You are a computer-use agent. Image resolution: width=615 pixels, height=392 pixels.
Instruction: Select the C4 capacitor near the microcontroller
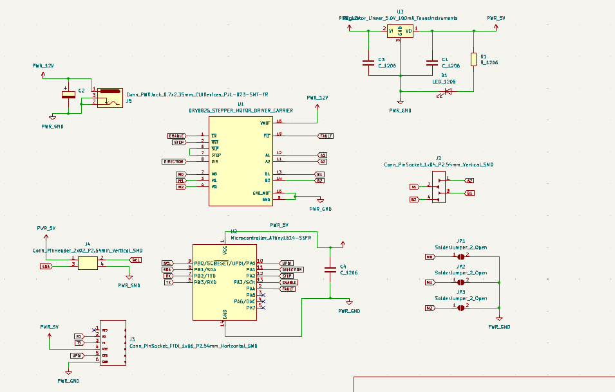330,269
